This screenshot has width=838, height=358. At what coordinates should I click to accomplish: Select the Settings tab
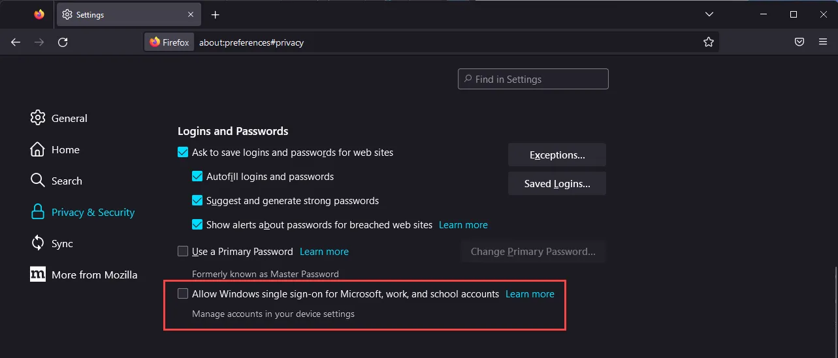point(128,14)
